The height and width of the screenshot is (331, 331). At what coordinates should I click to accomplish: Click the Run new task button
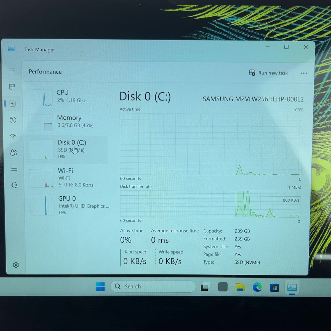pos(268,73)
